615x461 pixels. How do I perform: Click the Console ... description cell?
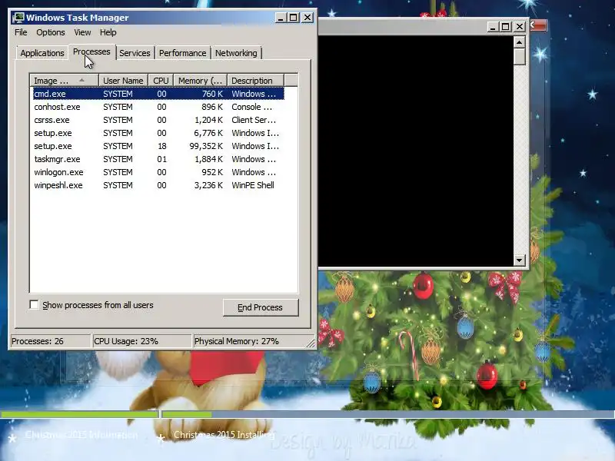point(252,107)
